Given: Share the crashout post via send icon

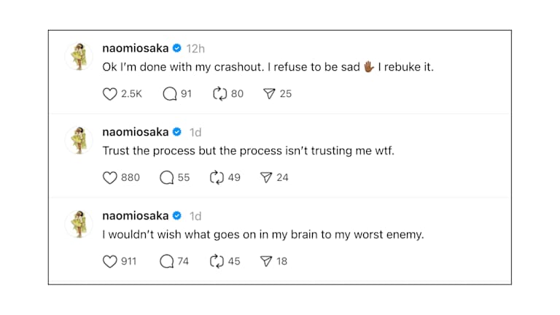Looking at the screenshot, I should coord(268,93).
